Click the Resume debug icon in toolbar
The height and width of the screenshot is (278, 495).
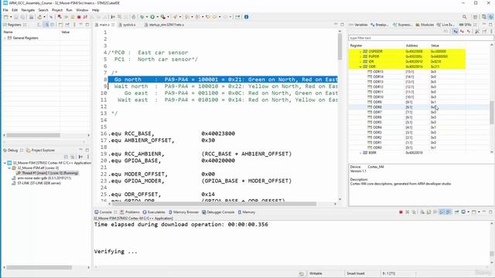[x=66, y=17]
